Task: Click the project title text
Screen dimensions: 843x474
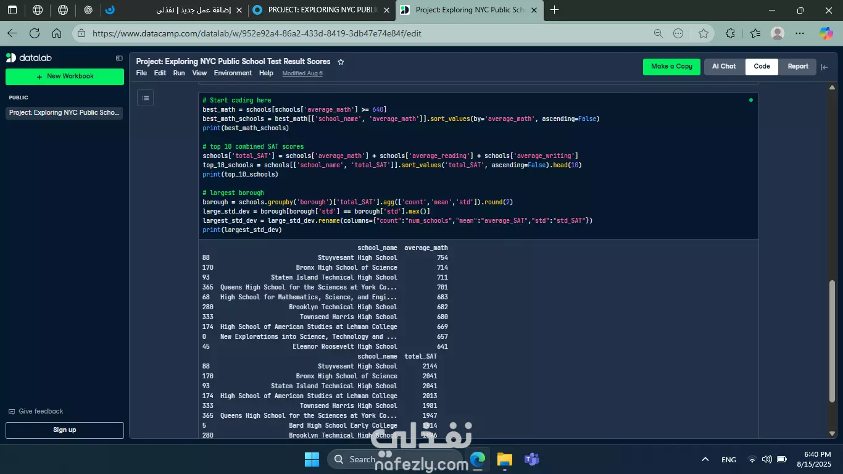Action: (x=233, y=62)
